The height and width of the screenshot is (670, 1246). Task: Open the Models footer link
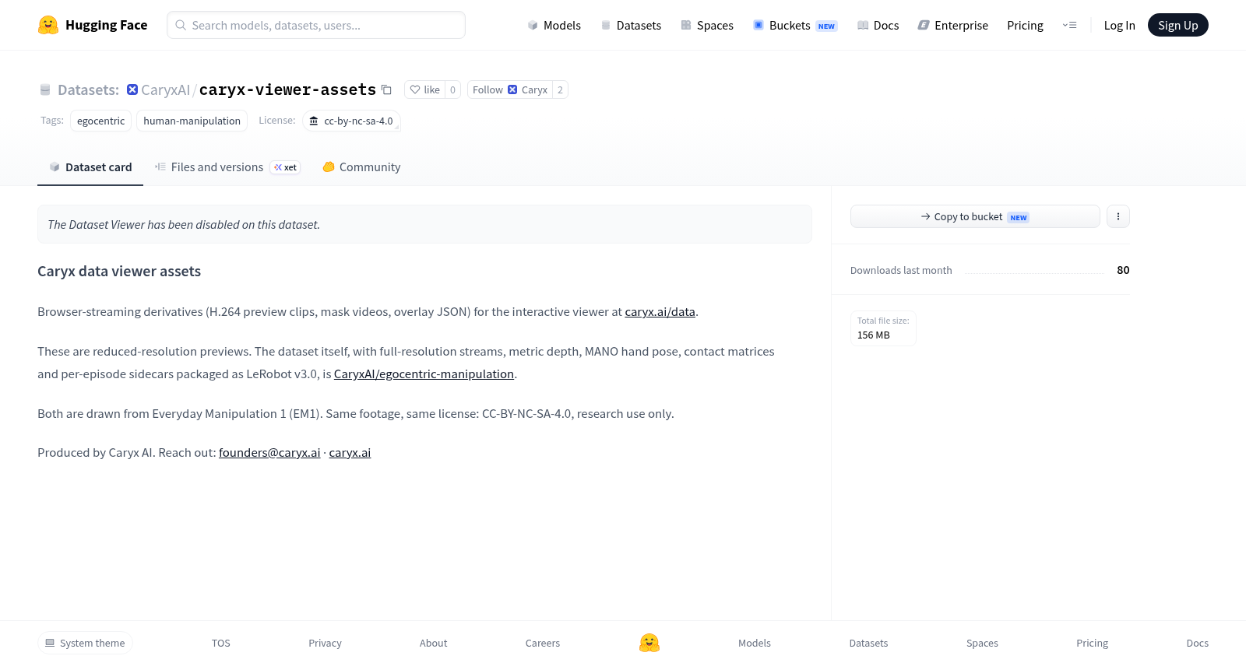pyautogui.click(x=755, y=643)
